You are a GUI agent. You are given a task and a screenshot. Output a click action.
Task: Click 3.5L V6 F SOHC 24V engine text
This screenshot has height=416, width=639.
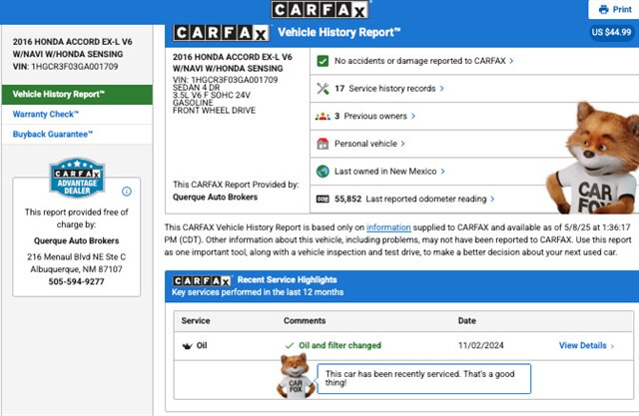click(x=212, y=95)
